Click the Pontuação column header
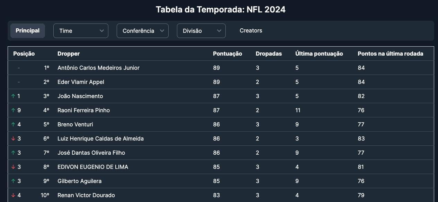This screenshot has width=438, height=202. [227, 54]
